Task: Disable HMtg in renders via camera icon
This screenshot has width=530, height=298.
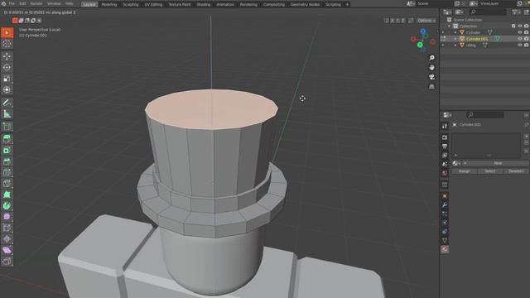Action: point(527,46)
